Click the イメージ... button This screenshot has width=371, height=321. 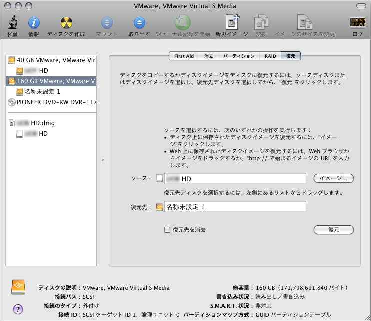(x=333, y=178)
